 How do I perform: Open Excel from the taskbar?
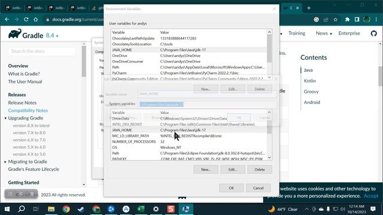(x=141, y=209)
